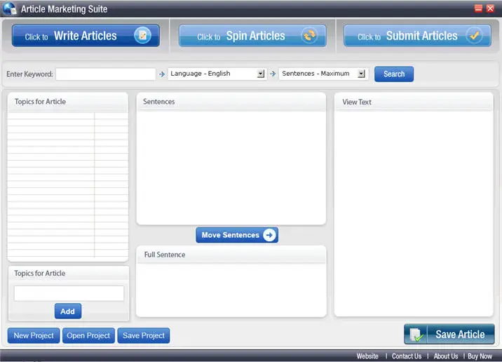Click inside the Sentences list area
This screenshot has width=502, height=362.
(231, 166)
